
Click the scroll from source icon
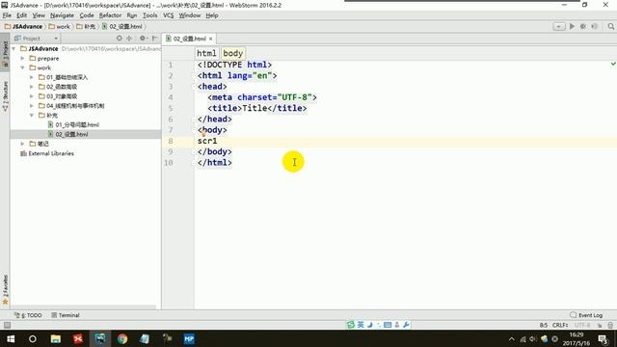(120, 39)
